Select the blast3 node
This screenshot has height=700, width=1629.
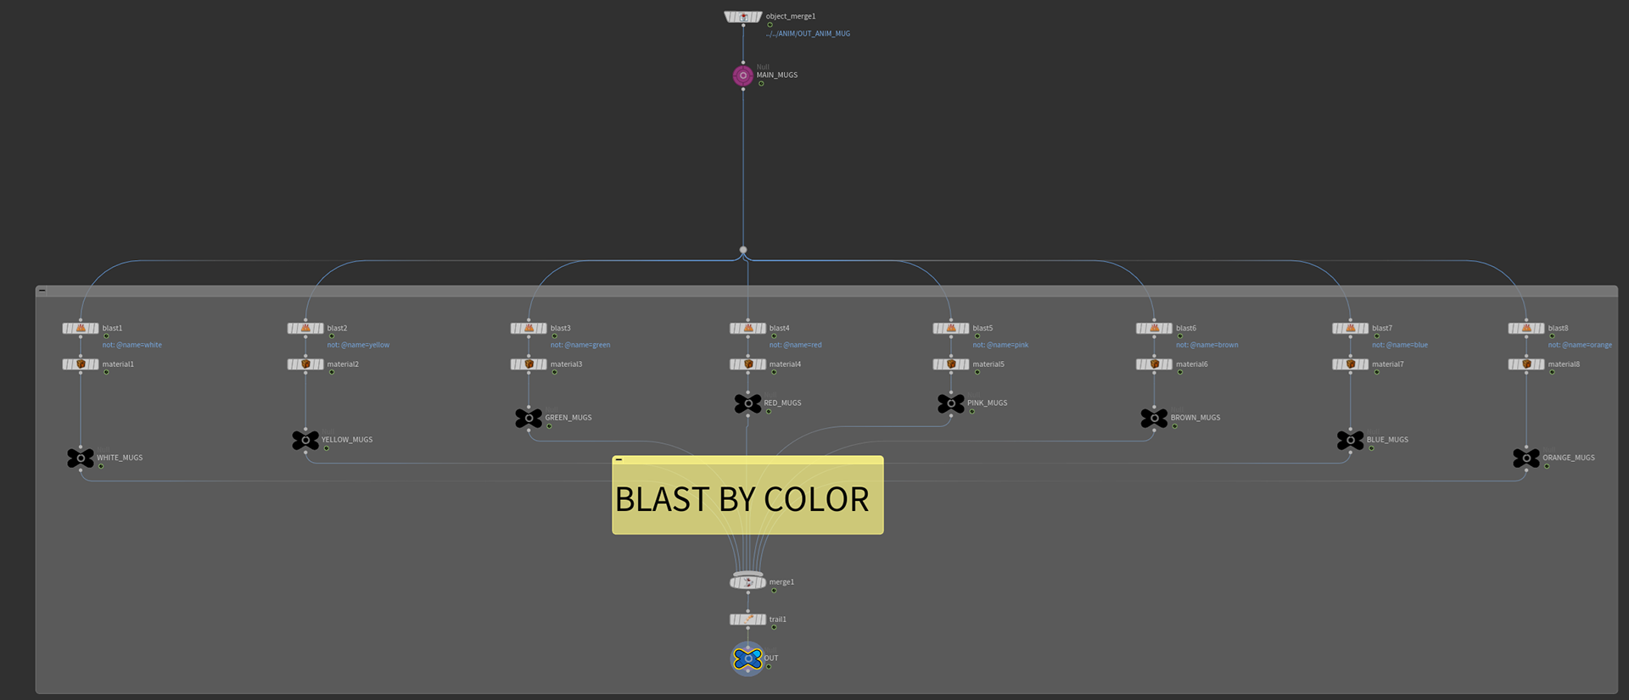pyautogui.click(x=529, y=328)
